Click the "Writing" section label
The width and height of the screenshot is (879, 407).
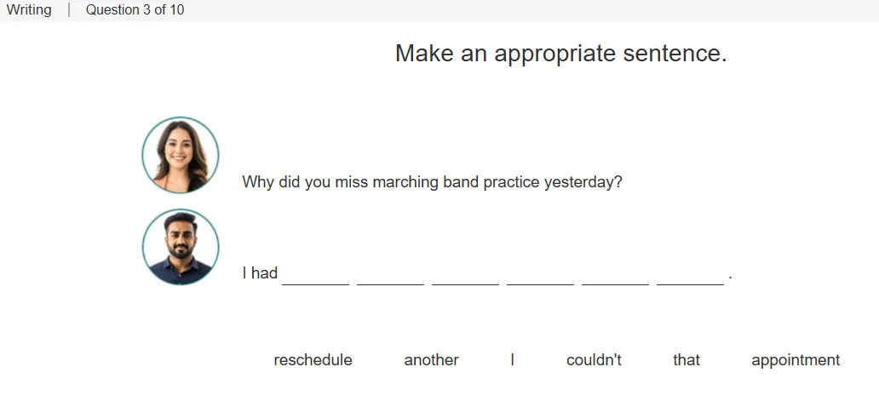point(29,10)
